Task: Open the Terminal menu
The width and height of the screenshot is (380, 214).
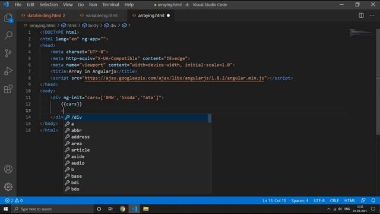Action: (x=110, y=4)
